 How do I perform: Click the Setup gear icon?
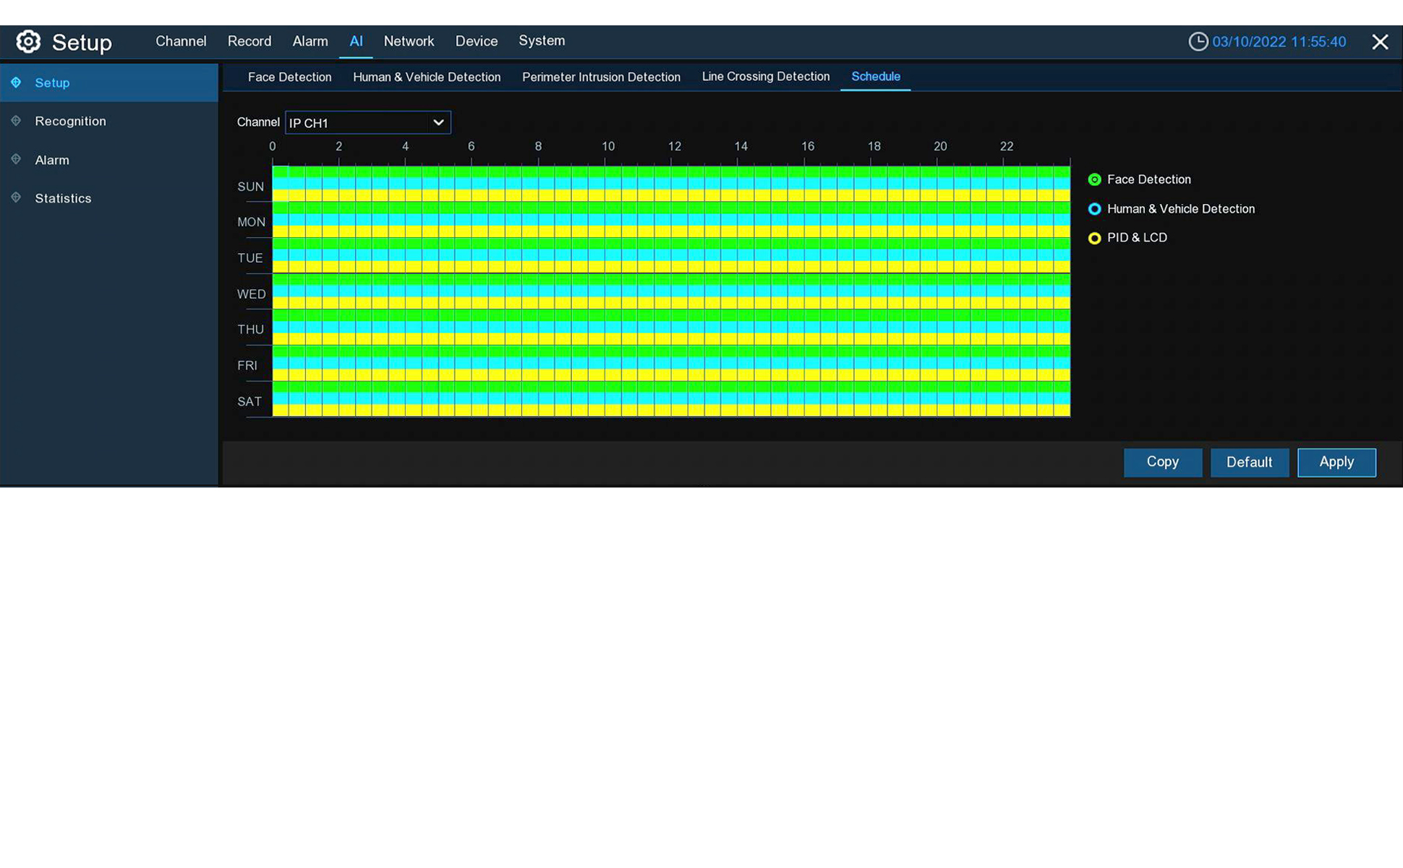click(28, 42)
